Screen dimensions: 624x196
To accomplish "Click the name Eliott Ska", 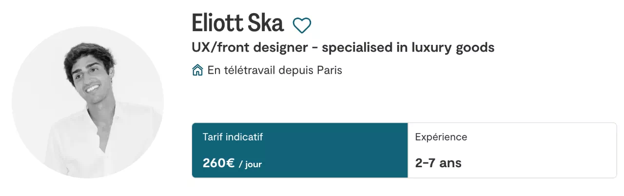I will 237,23.
